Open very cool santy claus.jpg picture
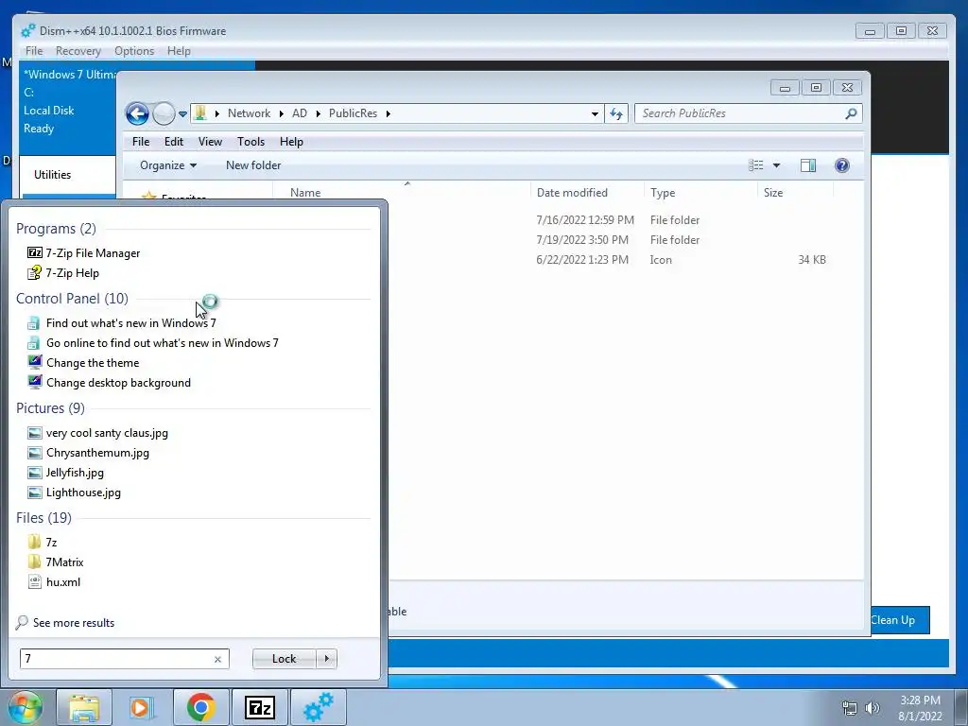Screen dimensions: 968x726 coord(98,433)
